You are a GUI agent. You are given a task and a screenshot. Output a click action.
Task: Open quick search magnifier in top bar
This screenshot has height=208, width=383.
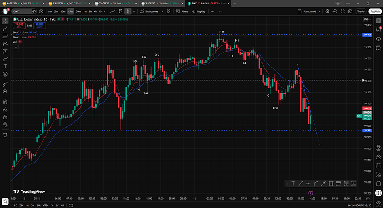(327, 12)
